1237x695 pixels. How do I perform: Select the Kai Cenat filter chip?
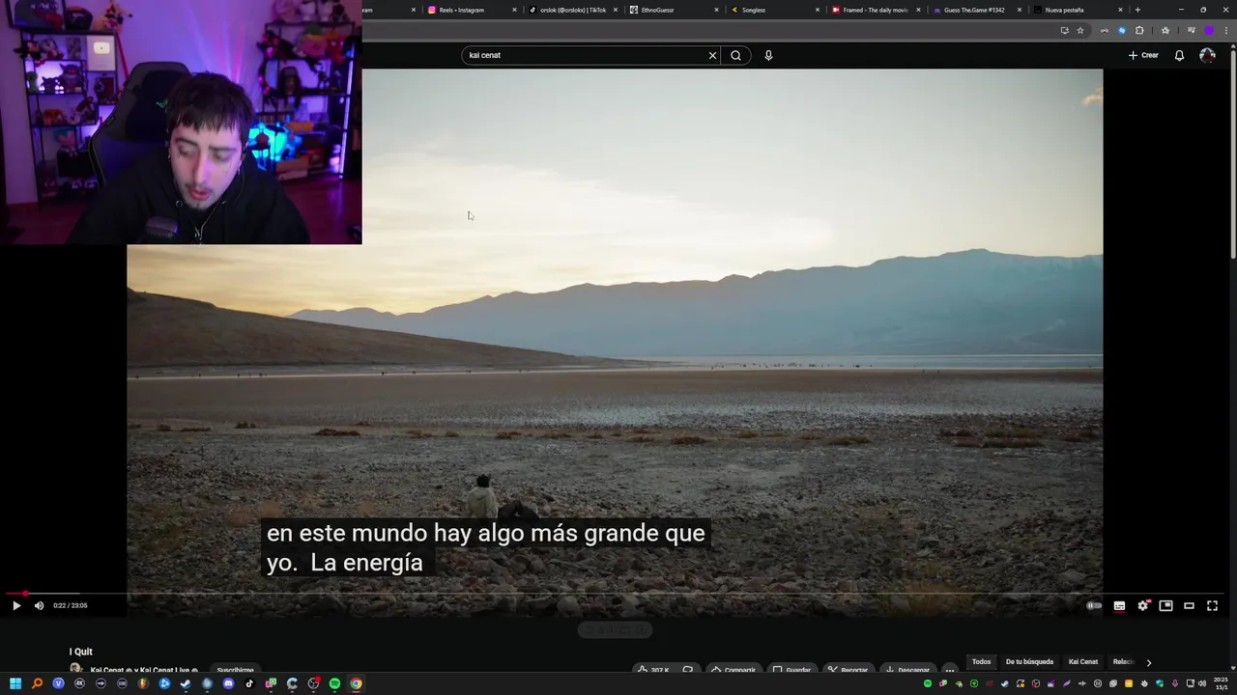(1083, 662)
